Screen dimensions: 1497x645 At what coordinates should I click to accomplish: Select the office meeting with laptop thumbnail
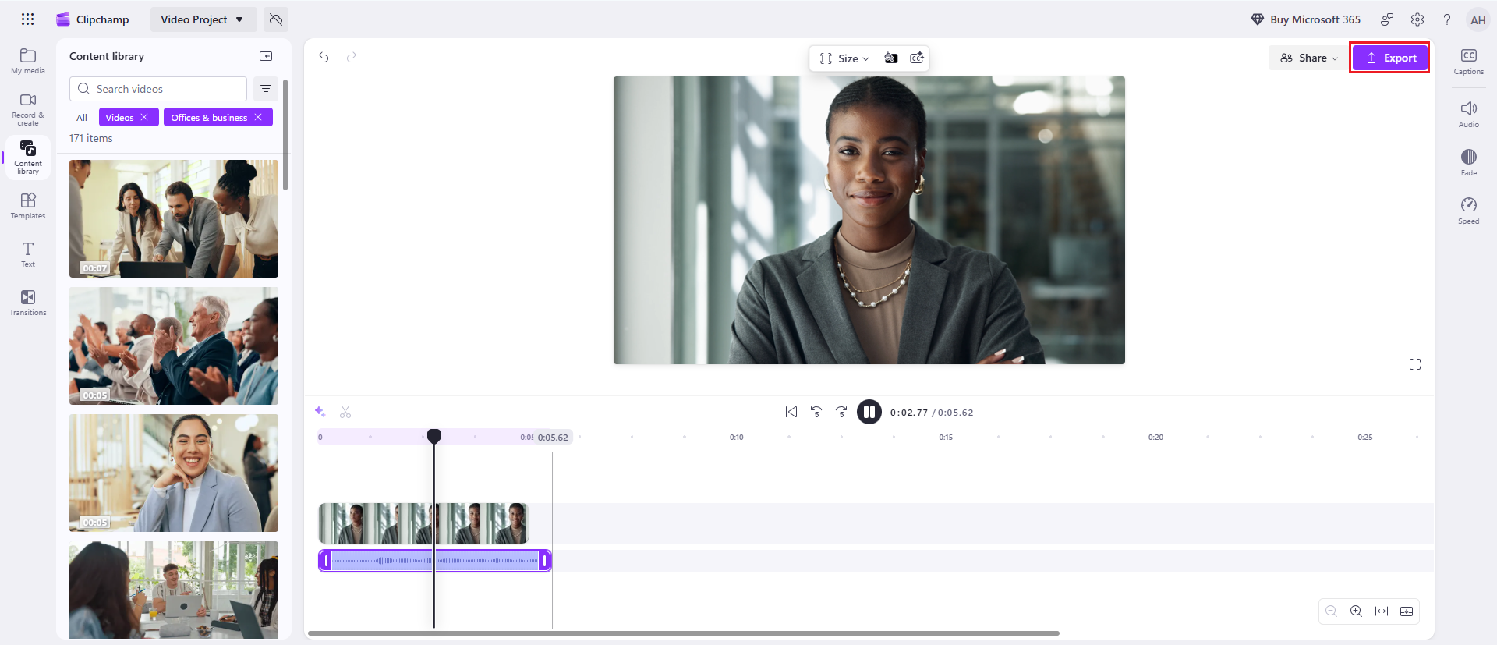(174, 590)
